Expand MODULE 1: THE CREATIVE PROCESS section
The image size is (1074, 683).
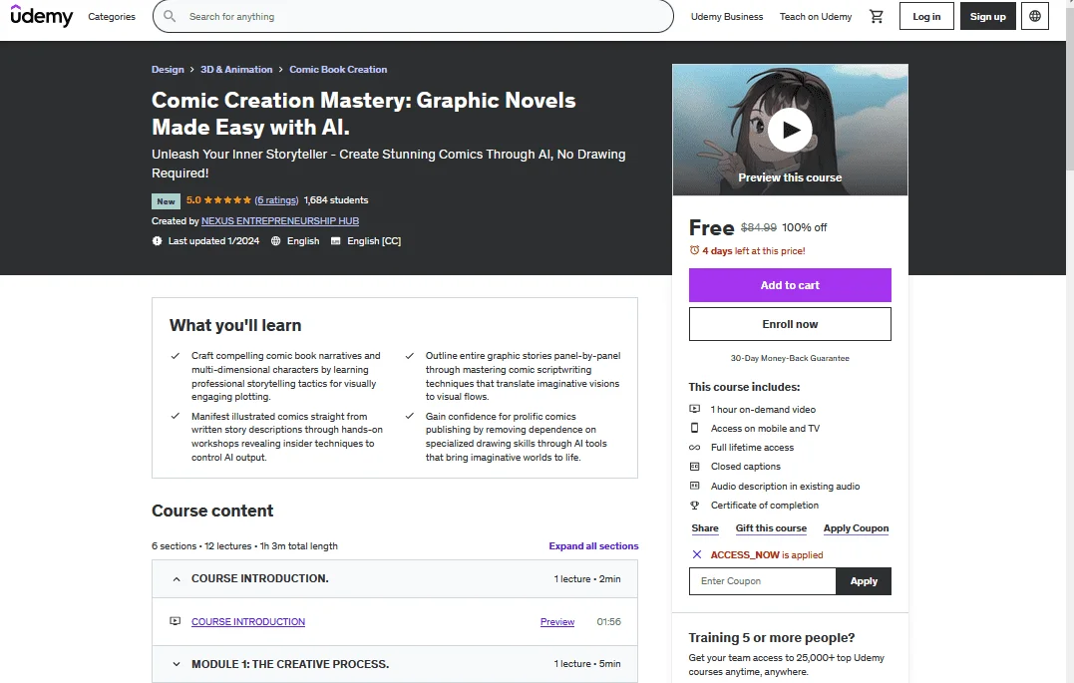[x=395, y=664]
